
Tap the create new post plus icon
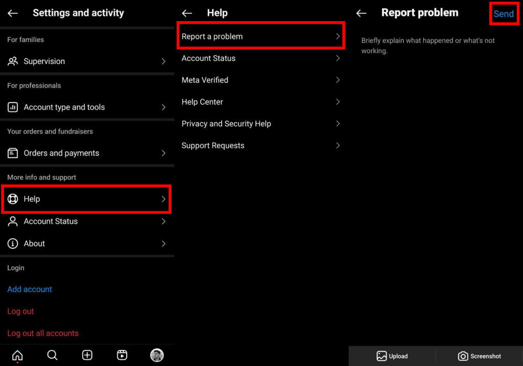click(87, 355)
